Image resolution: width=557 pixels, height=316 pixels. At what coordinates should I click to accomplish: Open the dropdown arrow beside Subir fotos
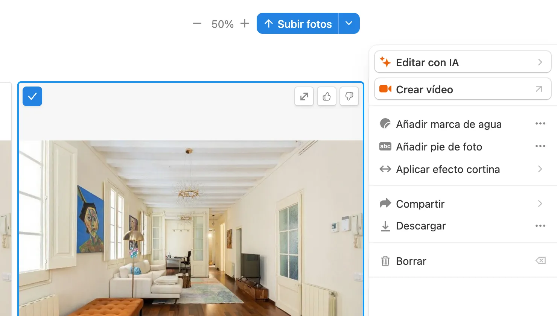pyautogui.click(x=349, y=24)
